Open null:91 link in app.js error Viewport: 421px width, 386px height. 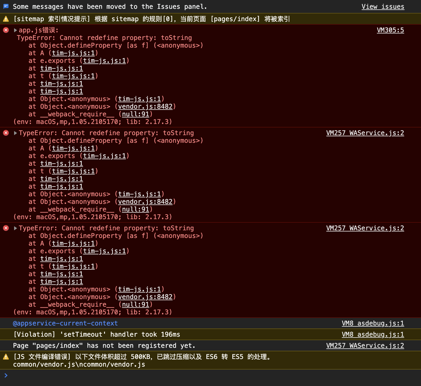click(136, 114)
